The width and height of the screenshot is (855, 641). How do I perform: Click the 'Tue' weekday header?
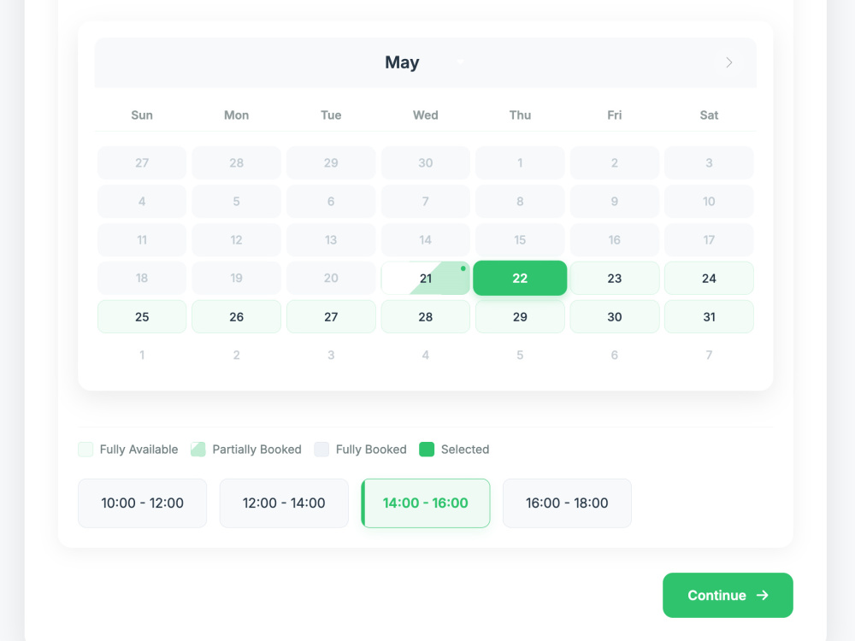point(331,115)
